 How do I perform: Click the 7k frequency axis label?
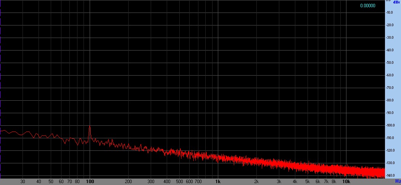click(326, 182)
